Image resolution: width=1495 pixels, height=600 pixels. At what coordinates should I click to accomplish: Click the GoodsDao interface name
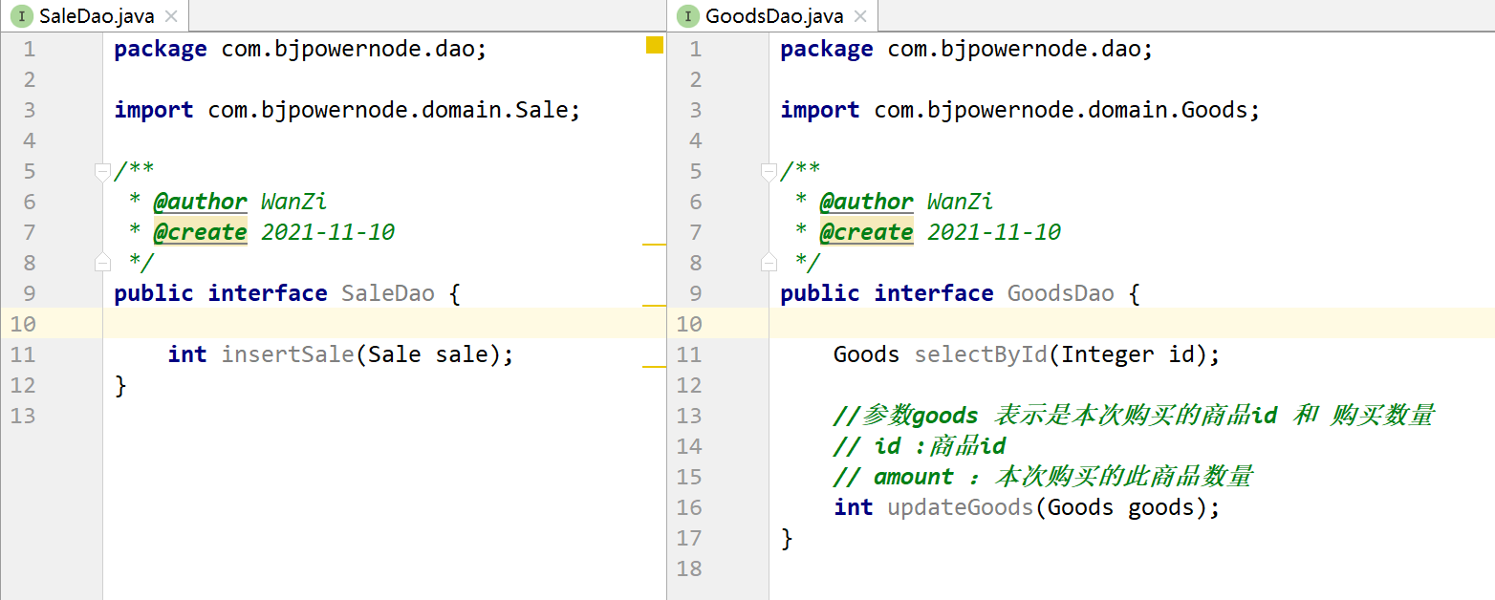tap(1061, 293)
